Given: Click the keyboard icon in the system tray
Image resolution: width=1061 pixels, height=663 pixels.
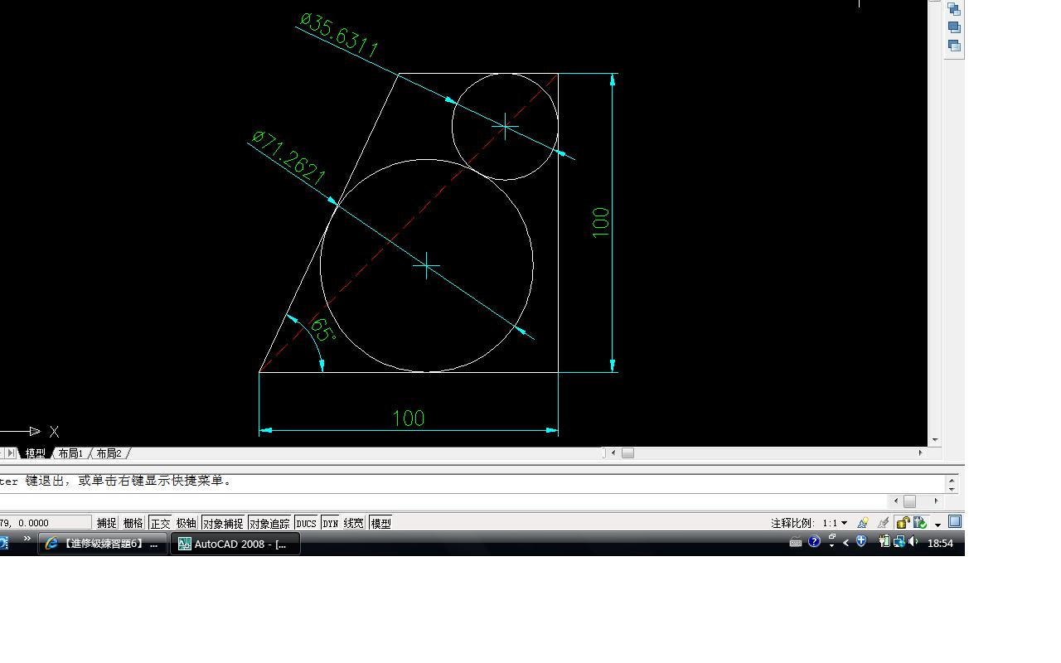Looking at the screenshot, I should (796, 543).
